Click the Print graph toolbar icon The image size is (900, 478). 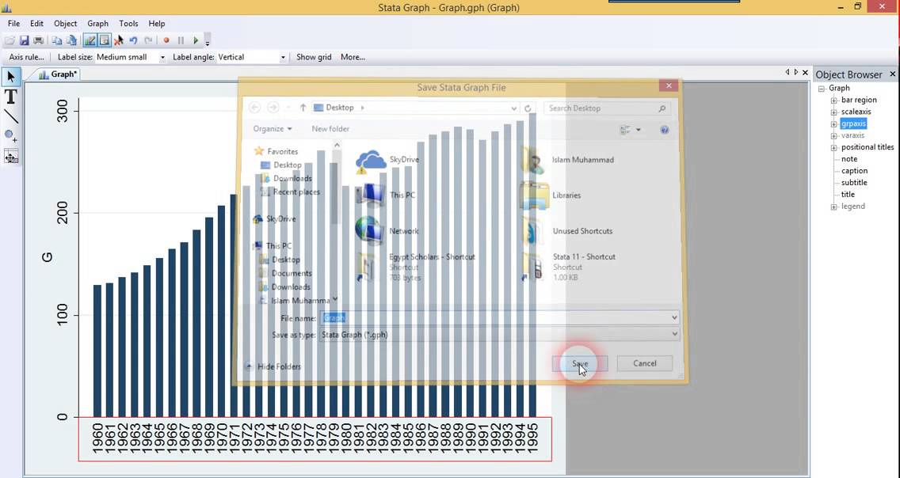click(x=39, y=40)
